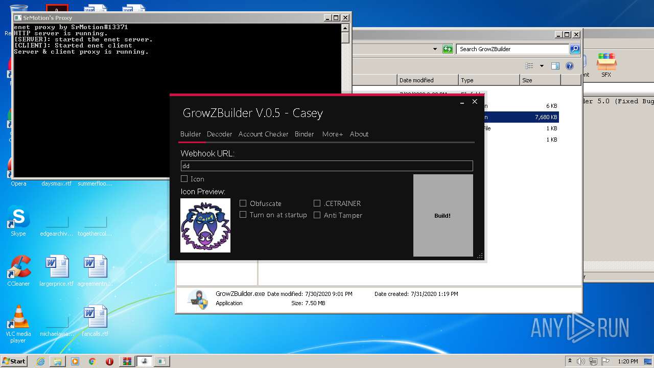Click the SFX icon in background window
This screenshot has width=654, height=368.
pos(606,64)
